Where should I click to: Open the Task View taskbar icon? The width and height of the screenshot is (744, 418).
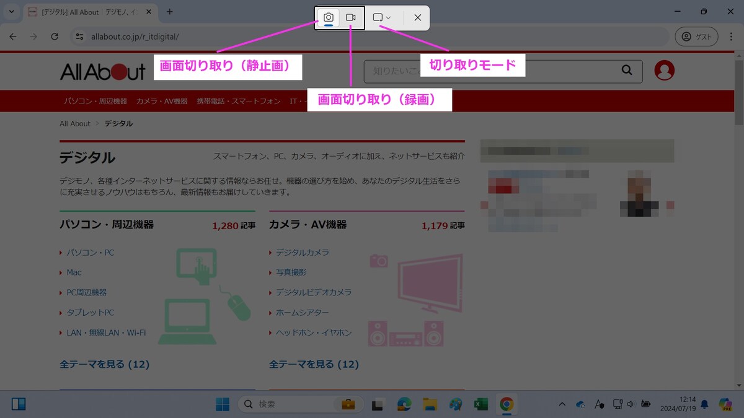pos(377,404)
